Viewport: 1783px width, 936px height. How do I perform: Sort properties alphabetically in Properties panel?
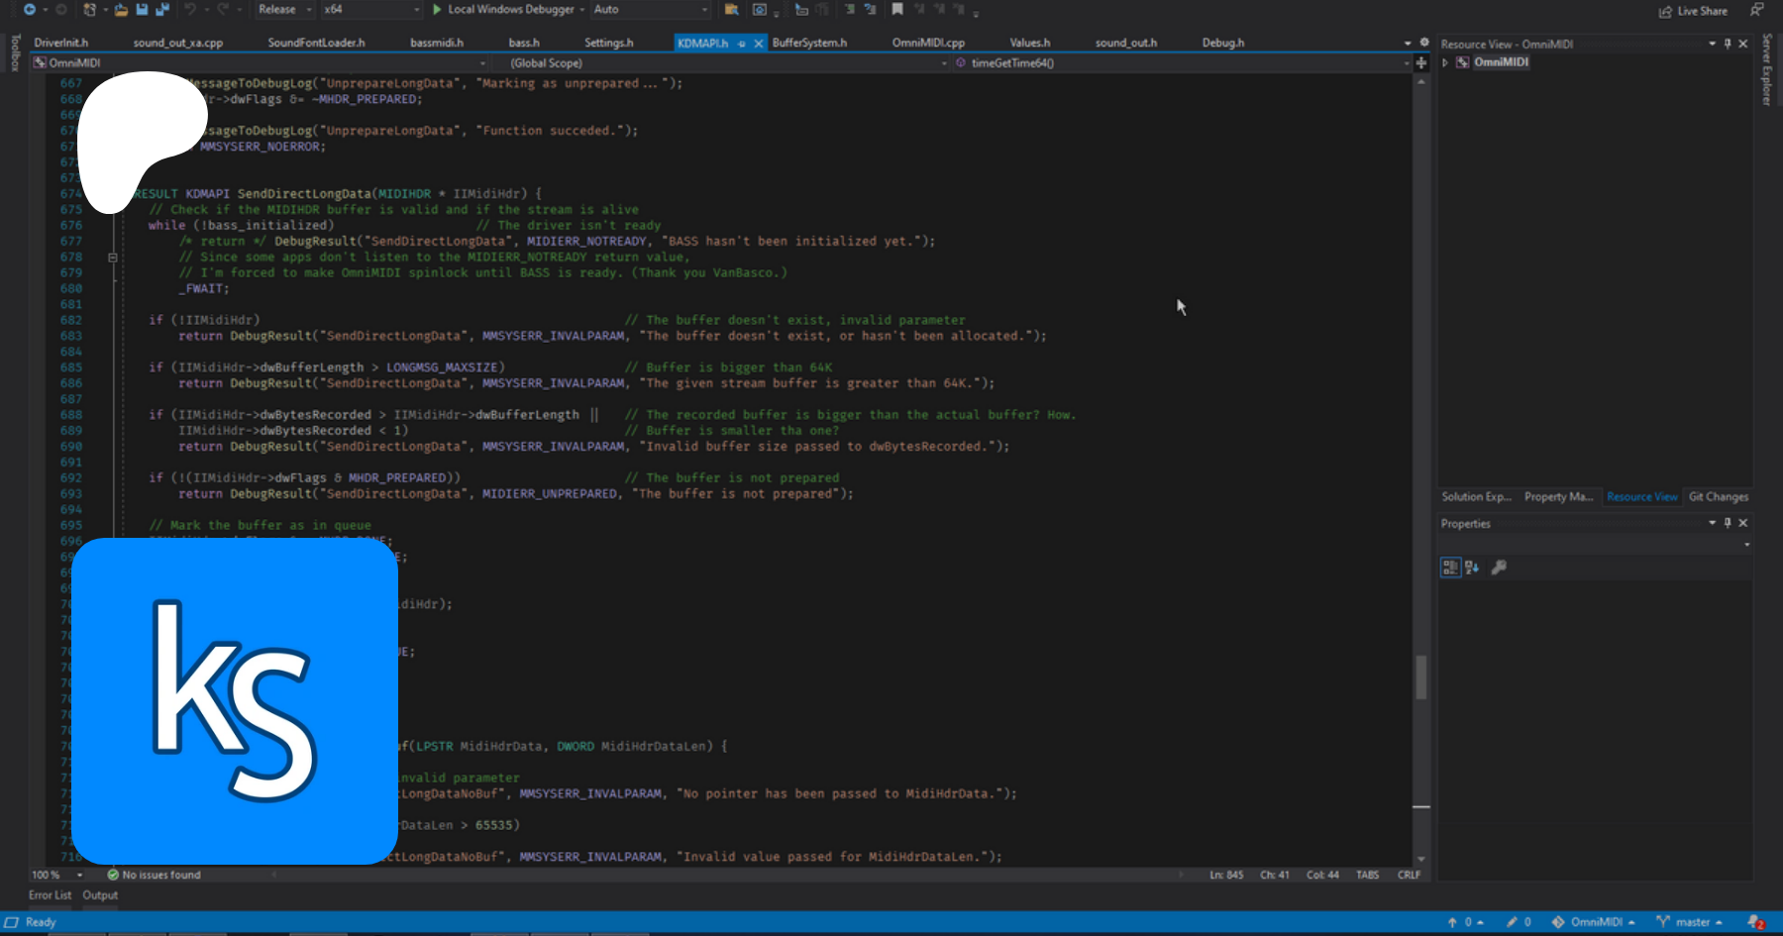pos(1472,568)
